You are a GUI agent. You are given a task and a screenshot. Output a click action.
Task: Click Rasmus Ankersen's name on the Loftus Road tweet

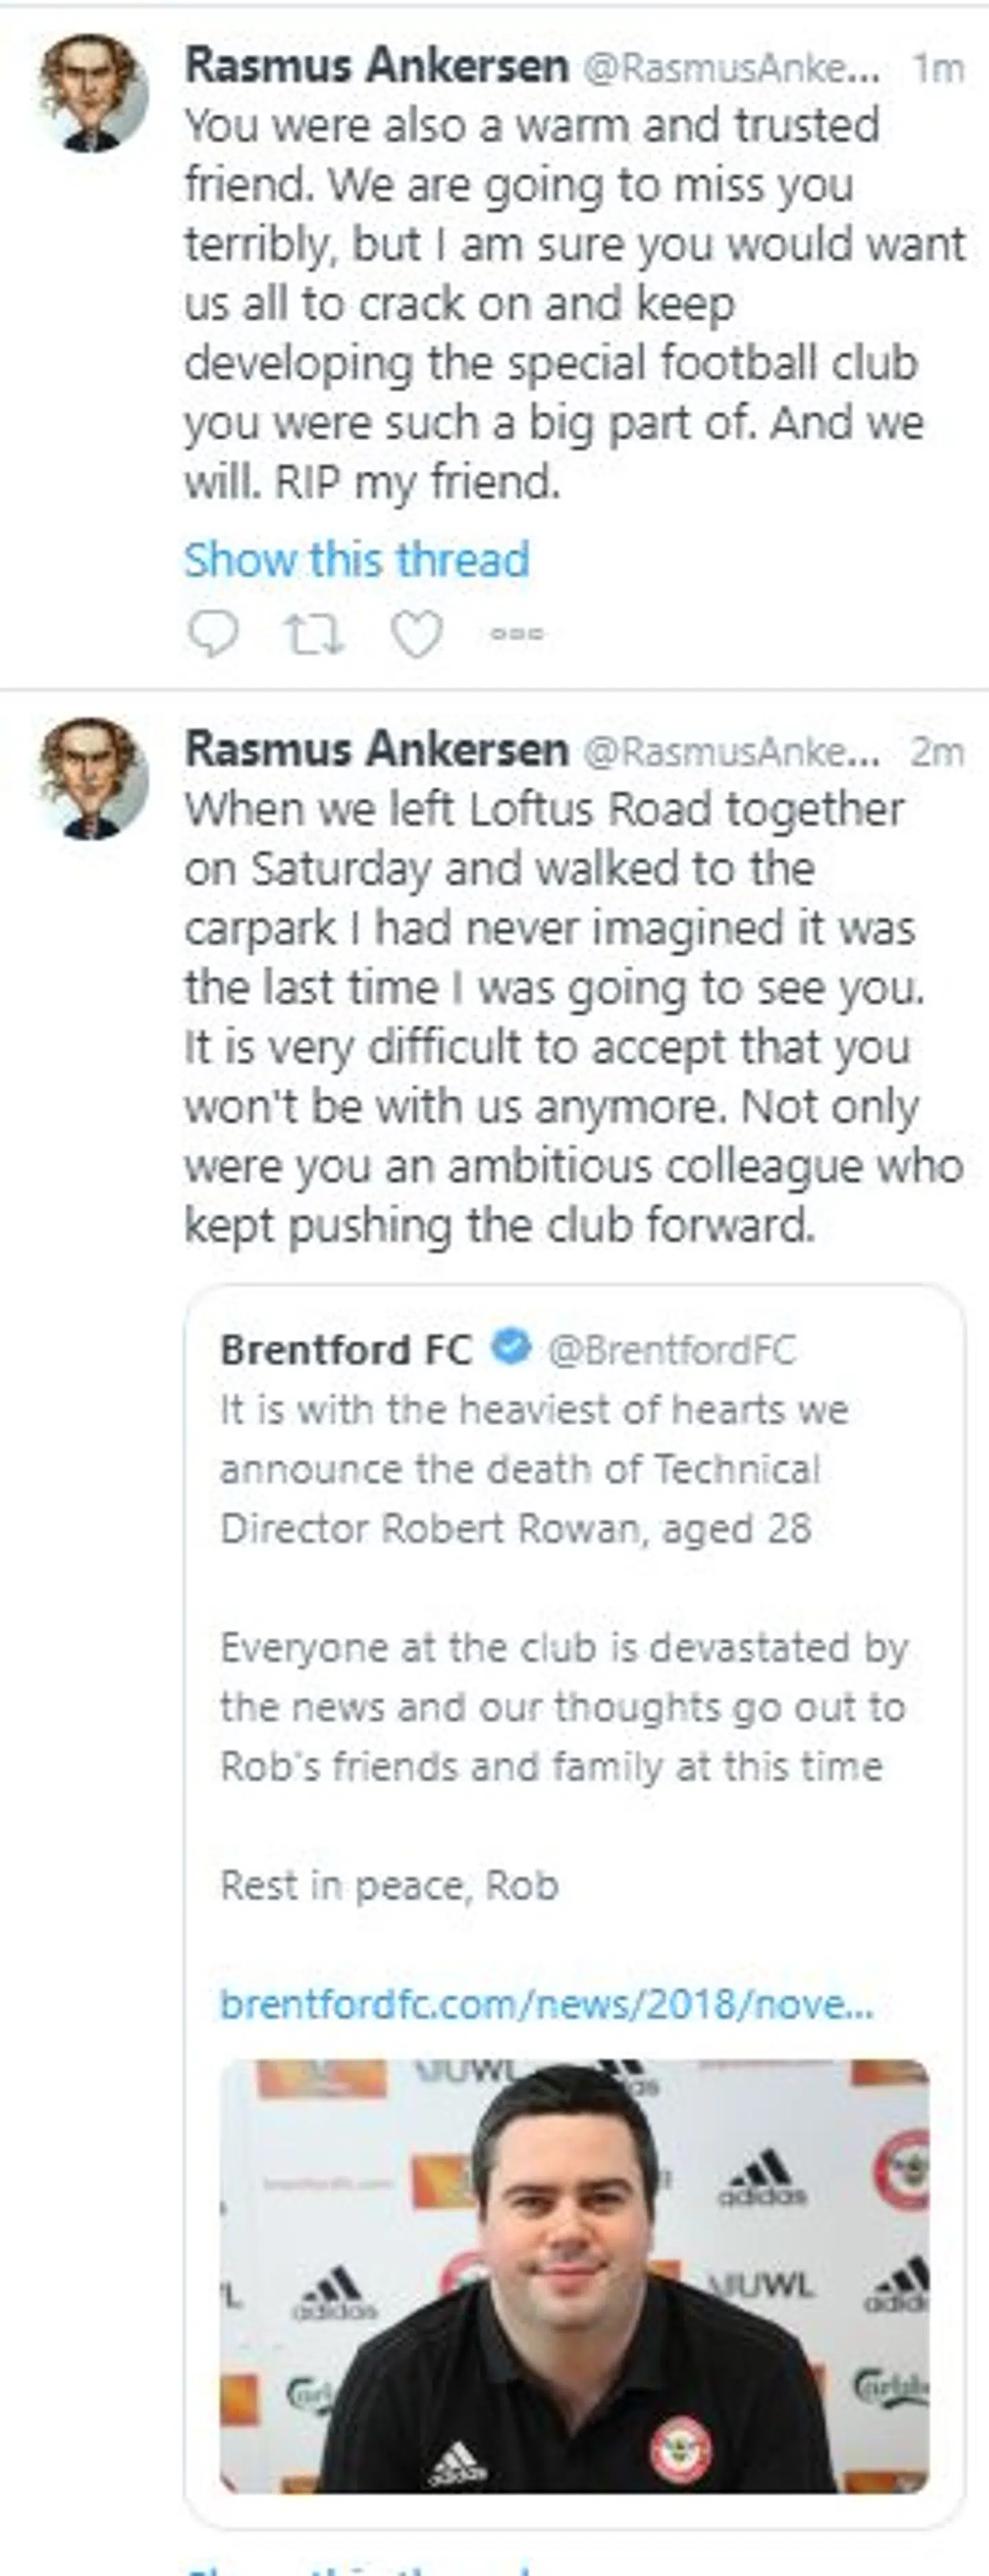376,750
